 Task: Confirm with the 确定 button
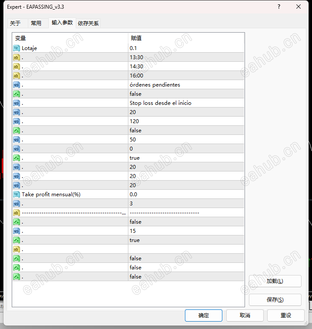pos(204,316)
